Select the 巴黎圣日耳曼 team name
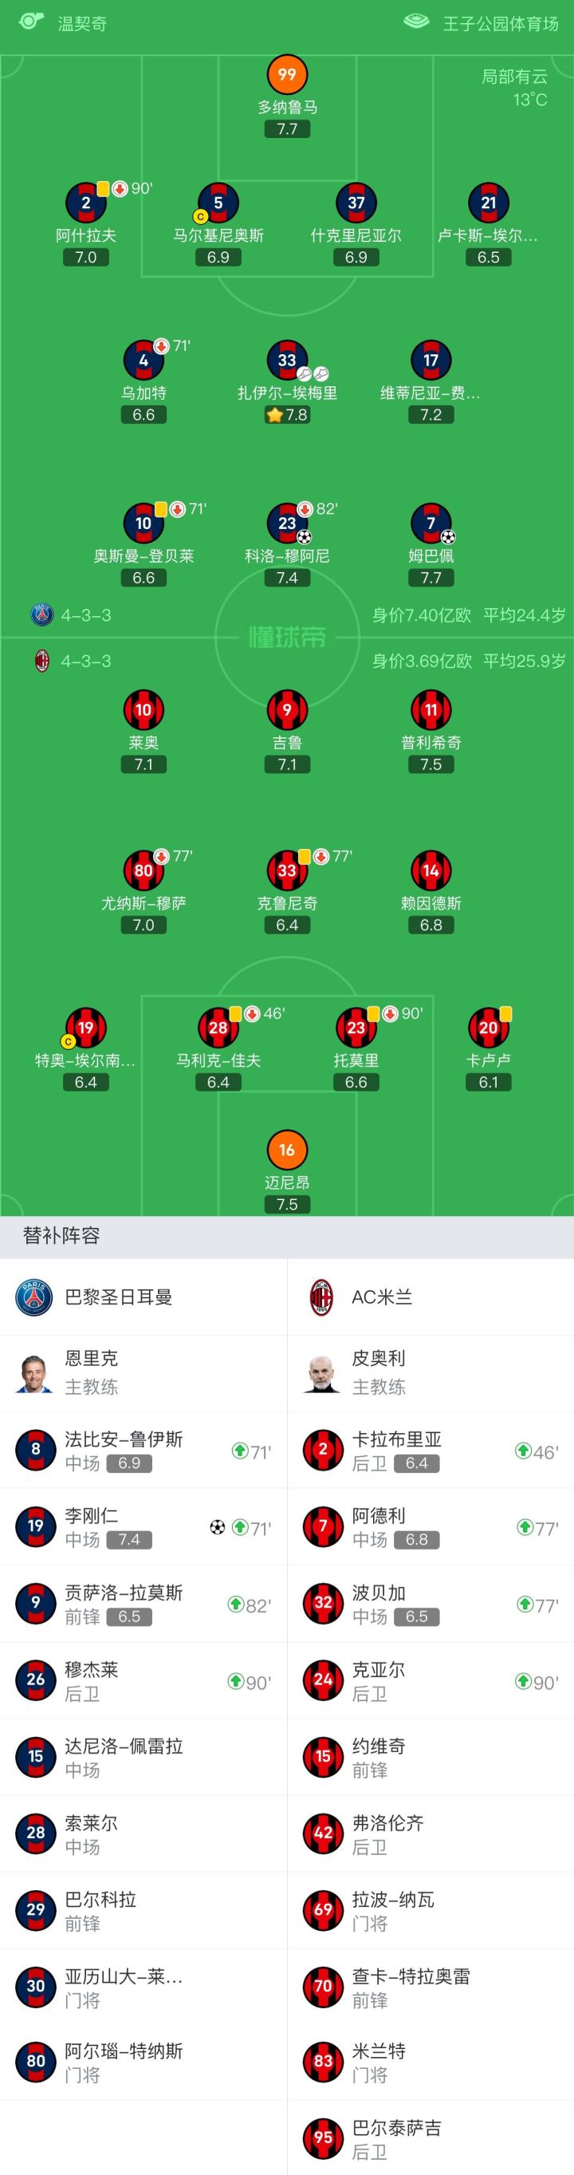574x2175 pixels. (118, 1297)
